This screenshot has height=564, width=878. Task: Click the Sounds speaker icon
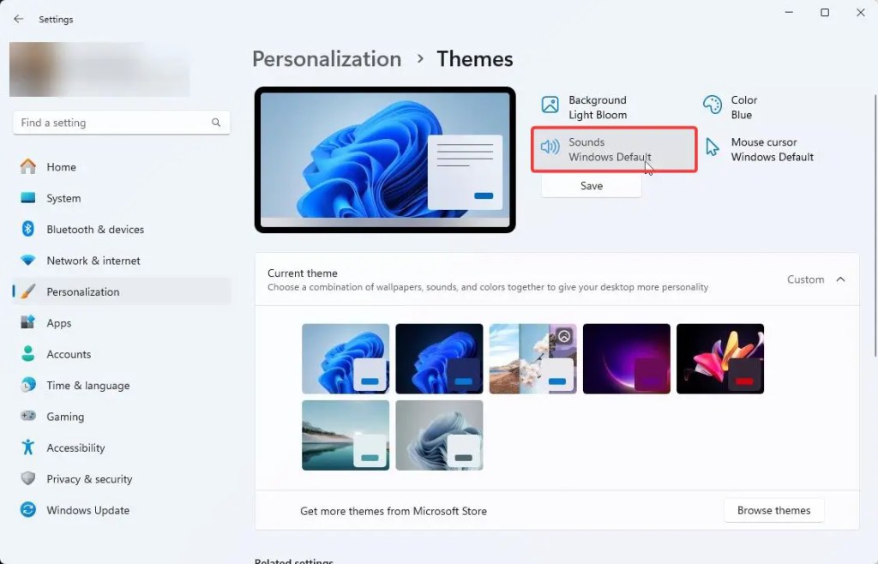(x=550, y=147)
